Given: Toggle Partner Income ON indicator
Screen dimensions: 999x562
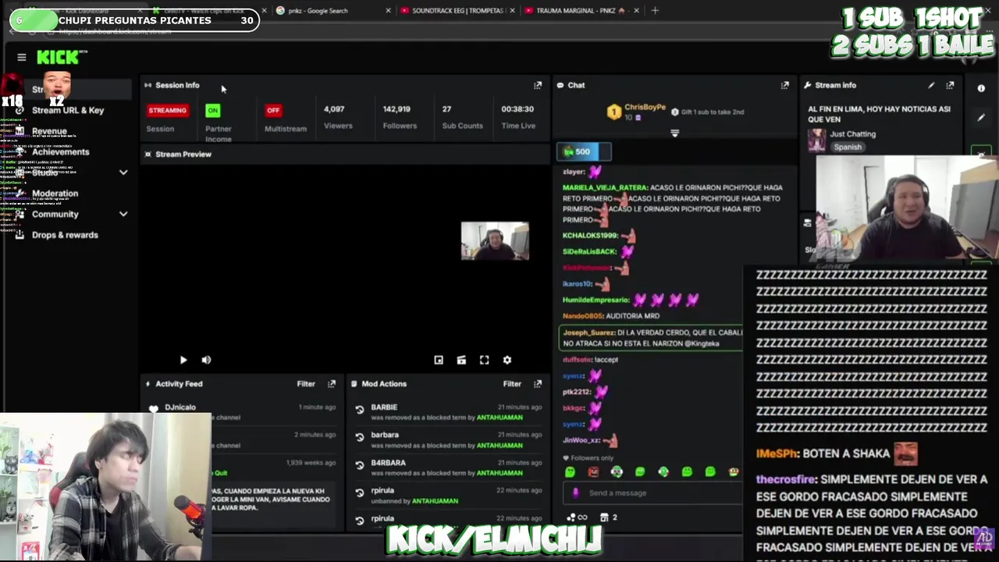Looking at the screenshot, I should click(x=212, y=110).
